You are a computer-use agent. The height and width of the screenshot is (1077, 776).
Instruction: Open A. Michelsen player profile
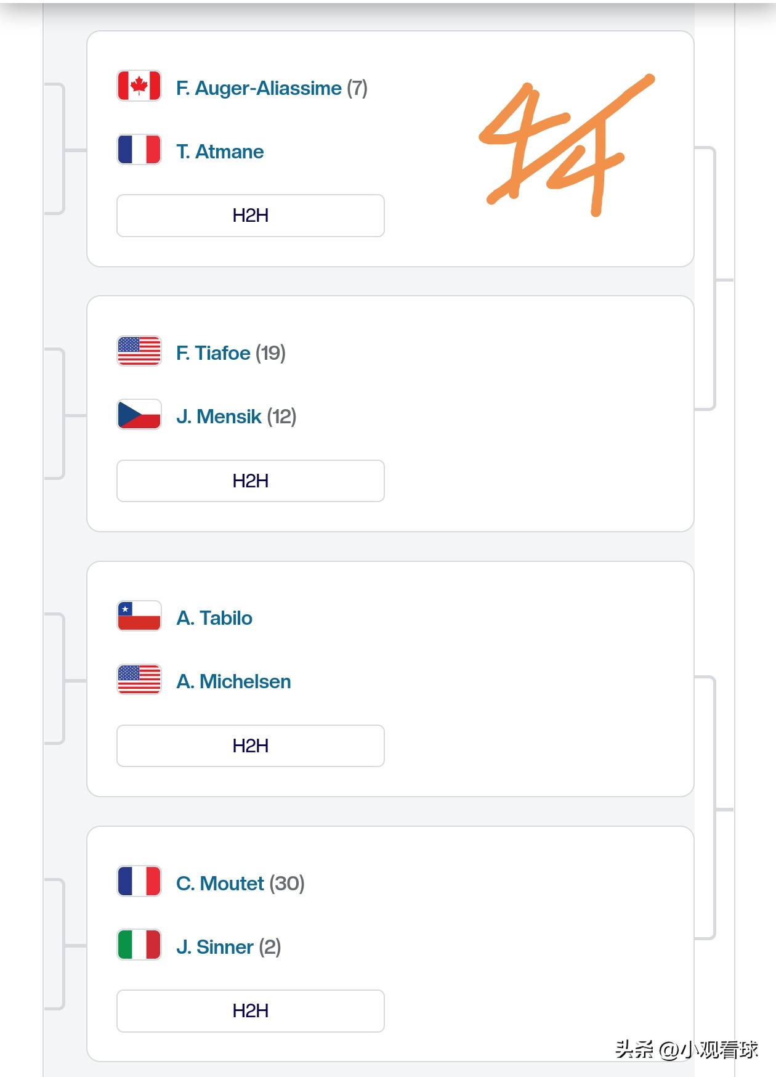pos(233,681)
